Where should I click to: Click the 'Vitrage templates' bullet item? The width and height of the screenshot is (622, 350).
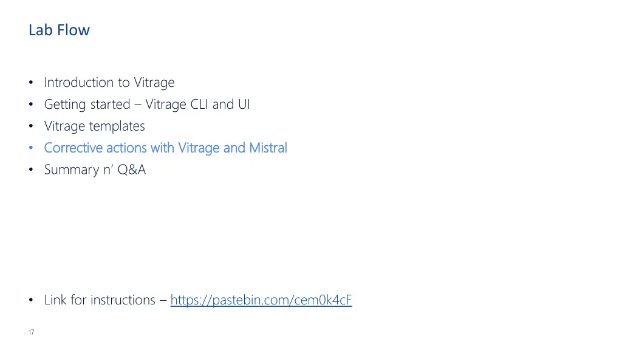pos(94,126)
